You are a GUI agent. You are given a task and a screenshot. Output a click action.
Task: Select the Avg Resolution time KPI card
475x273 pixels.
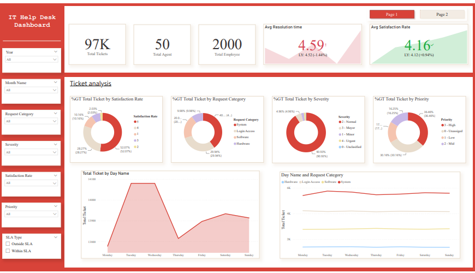[x=312, y=47]
